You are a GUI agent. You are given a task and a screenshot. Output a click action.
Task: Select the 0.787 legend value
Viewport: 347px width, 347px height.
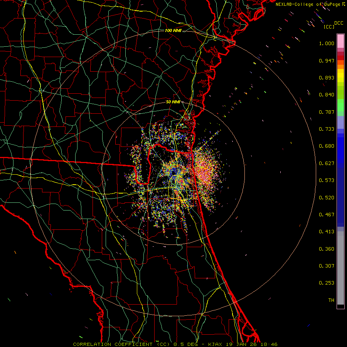(x=327, y=112)
